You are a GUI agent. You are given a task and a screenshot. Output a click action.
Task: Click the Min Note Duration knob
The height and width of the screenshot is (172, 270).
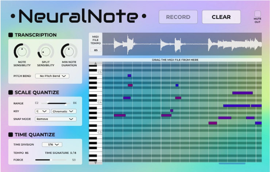click(x=69, y=52)
